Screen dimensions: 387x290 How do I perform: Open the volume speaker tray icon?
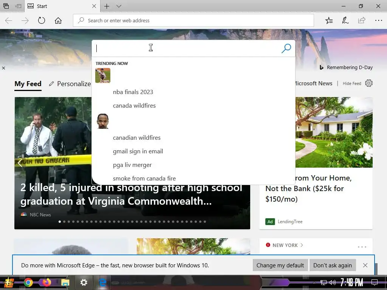tap(333, 282)
